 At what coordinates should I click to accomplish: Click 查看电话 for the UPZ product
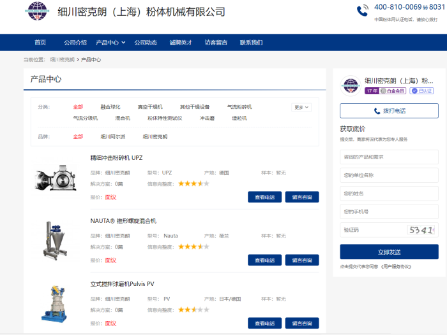(x=264, y=197)
